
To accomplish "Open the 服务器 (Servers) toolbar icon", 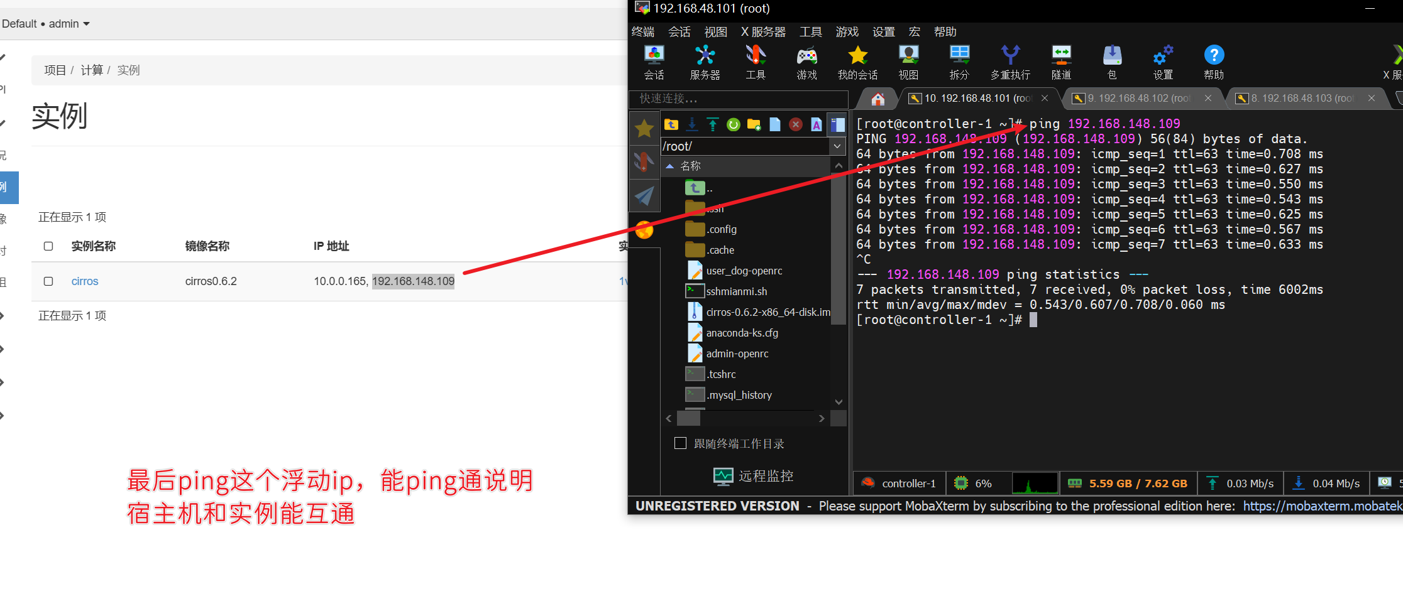I will (x=705, y=62).
